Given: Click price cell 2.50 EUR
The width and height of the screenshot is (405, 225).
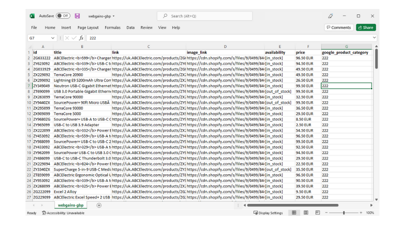Looking at the screenshot, I should [x=308, y=125].
